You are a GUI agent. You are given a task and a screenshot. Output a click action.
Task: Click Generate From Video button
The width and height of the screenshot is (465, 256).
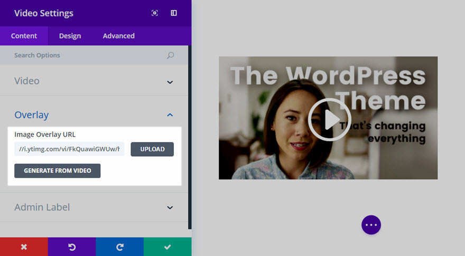click(x=57, y=170)
